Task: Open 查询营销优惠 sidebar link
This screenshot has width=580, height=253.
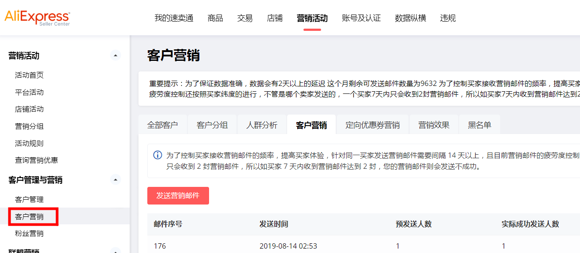Action: click(36, 160)
